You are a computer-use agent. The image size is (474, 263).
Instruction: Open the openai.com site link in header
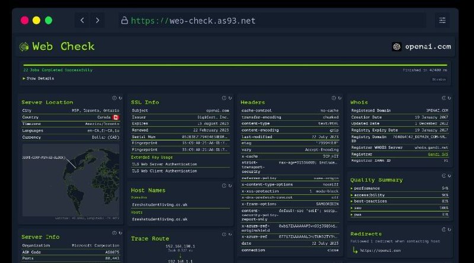pyautogui.click(x=422, y=47)
